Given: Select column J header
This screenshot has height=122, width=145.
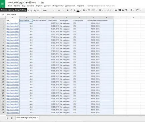Looking at the screenshot, I should (133, 17).
